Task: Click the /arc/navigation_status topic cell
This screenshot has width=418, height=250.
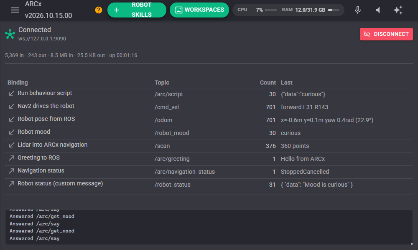Action: point(185,172)
